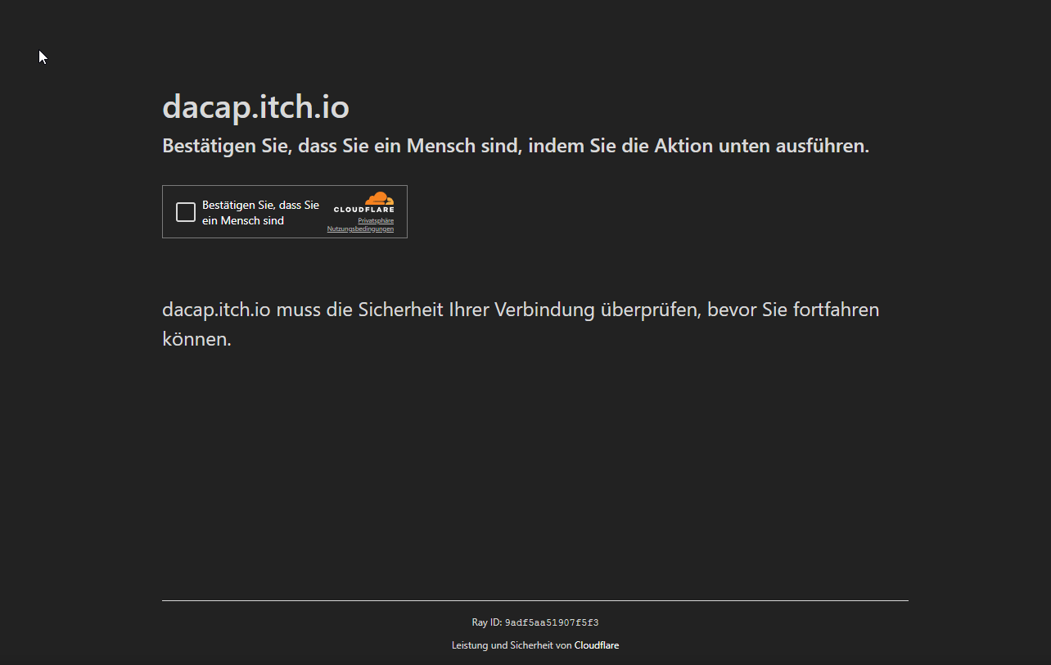Image resolution: width=1051 pixels, height=665 pixels.
Task: Select the Ray ID value 9adf5aa51907f5f3
Action: [552, 623]
